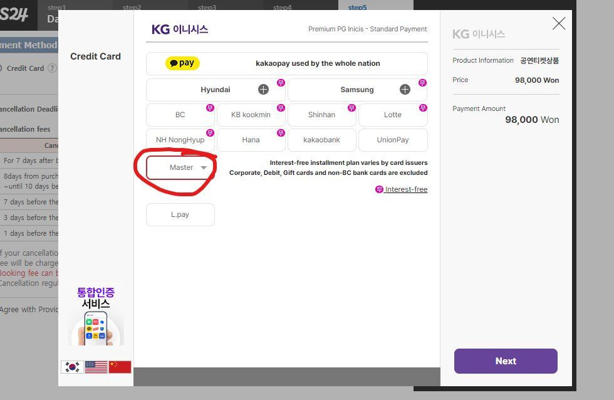Select Hana card
Screen dimensions: 614x400
click(x=251, y=140)
